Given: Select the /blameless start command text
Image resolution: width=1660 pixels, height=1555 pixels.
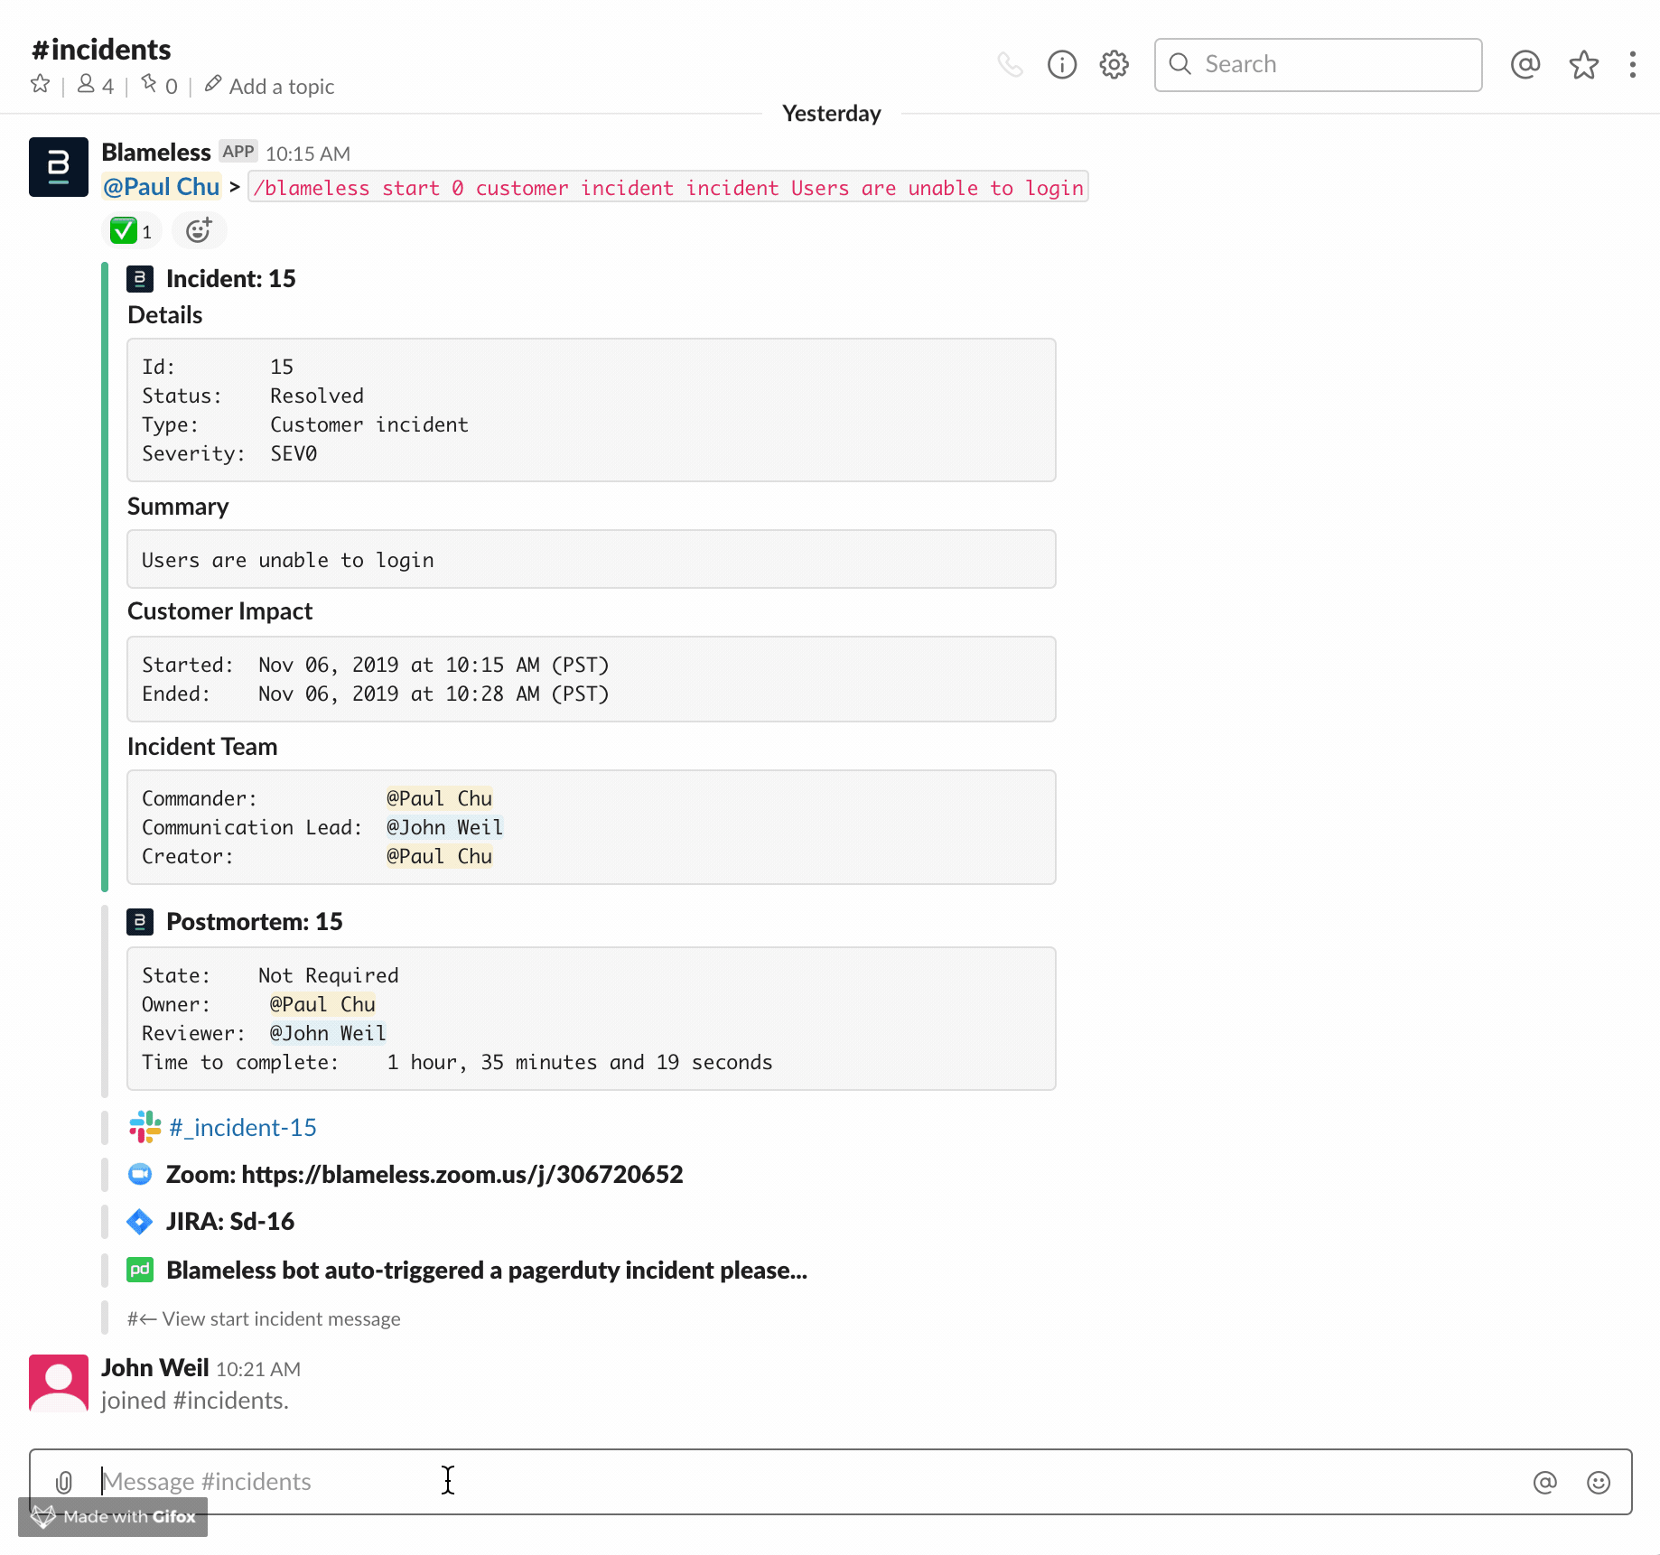Looking at the screenshot, I should click(x=668, y=188).
